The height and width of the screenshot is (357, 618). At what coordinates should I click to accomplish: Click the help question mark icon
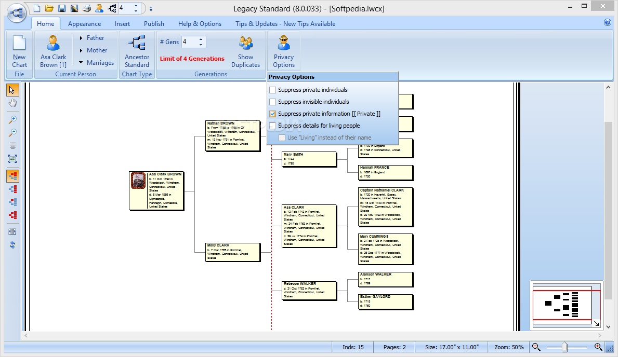click(608, 22)
